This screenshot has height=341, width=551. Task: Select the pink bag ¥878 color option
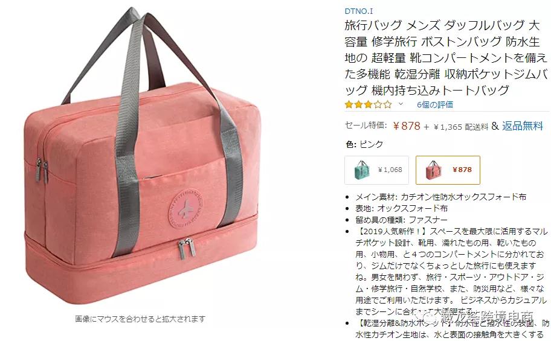click(448, 170)
